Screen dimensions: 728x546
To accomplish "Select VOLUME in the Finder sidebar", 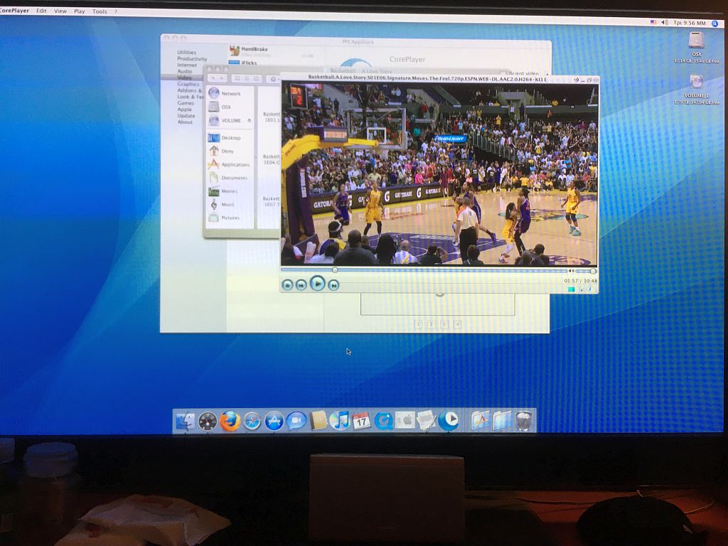I will click(231, 120).
